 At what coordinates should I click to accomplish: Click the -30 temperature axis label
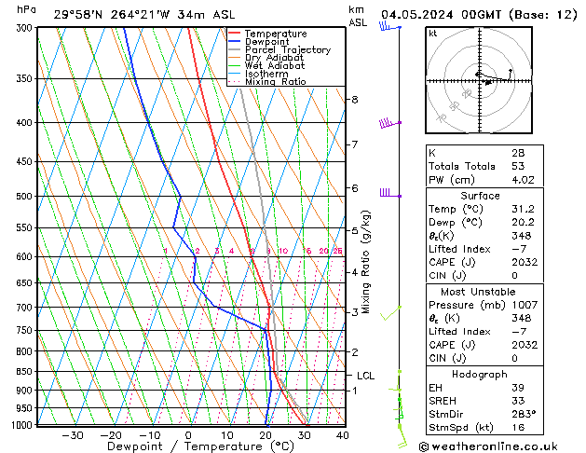pos(72,435)
